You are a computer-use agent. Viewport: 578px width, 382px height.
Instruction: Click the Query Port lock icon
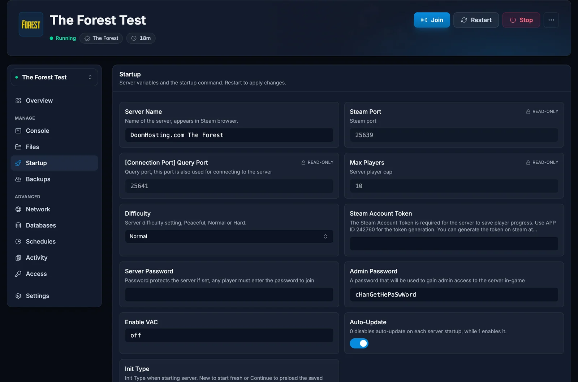point(303,163)
